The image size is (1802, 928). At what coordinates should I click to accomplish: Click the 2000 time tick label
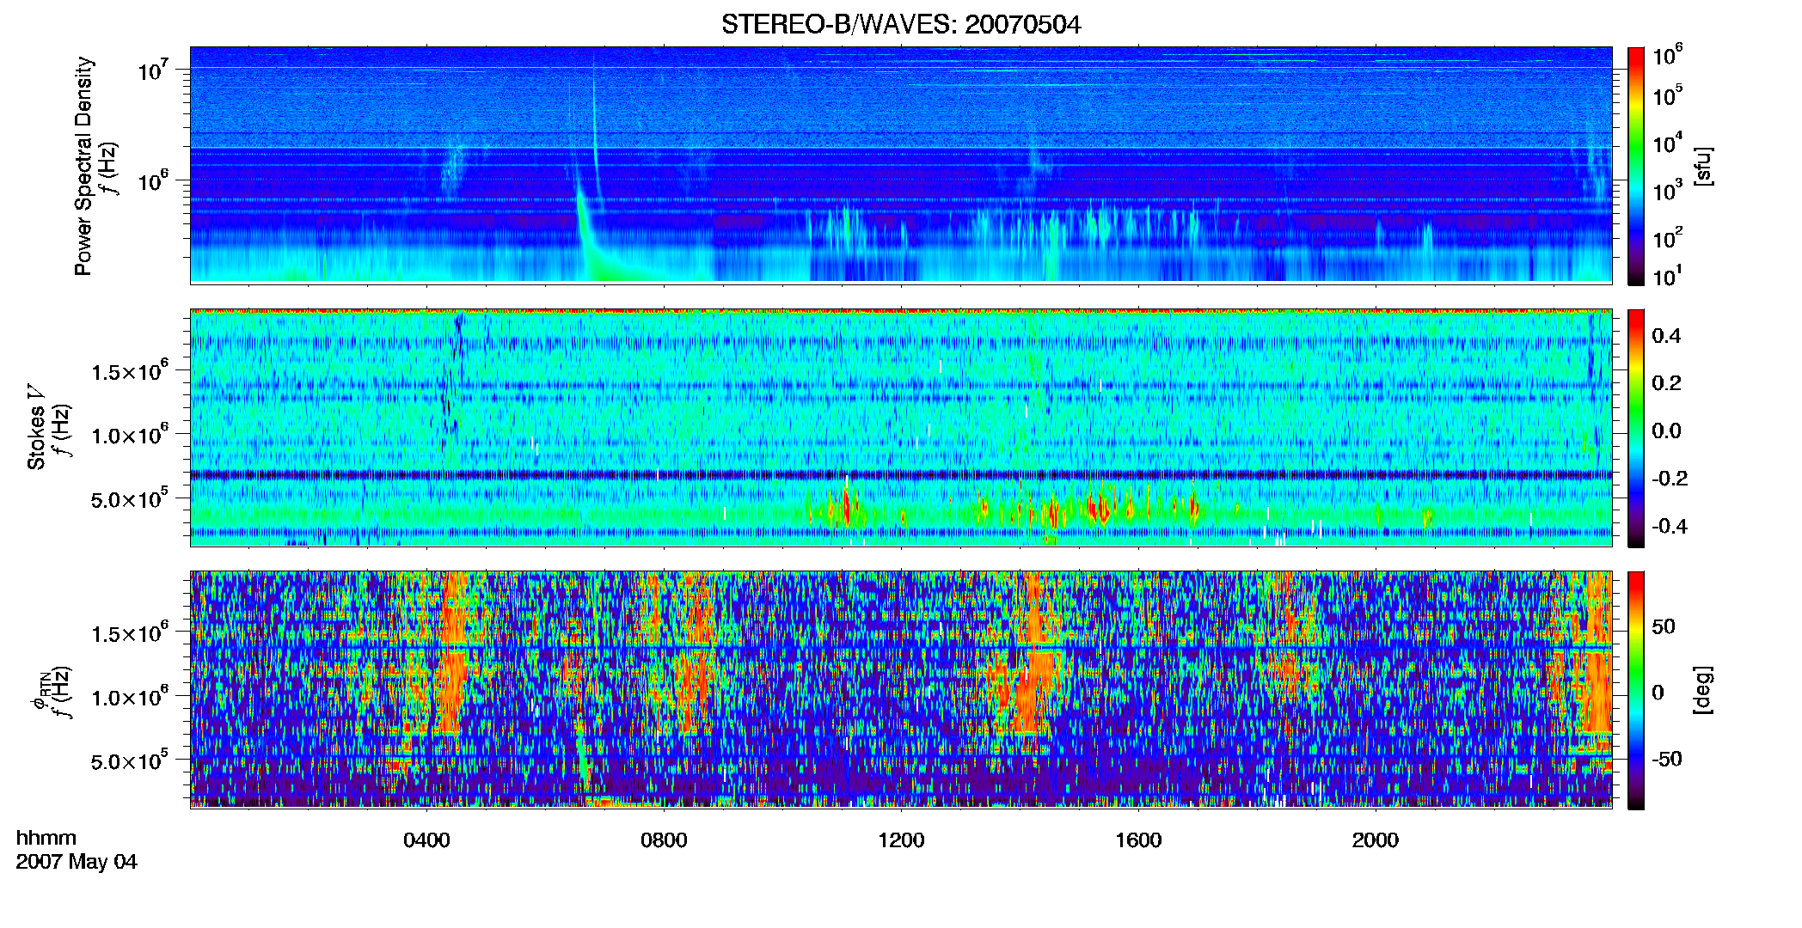(x=1376, y=840)
